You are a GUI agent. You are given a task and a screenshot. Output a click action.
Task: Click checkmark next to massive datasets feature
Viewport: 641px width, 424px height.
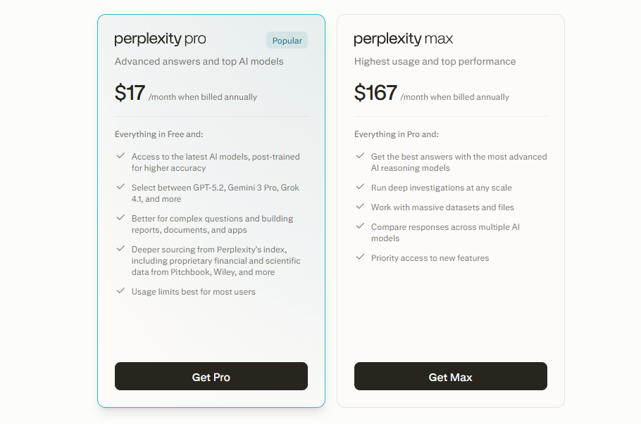[x=360, y=207]
